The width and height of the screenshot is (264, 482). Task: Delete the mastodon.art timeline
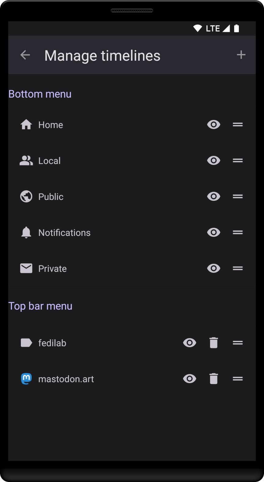pos(214,379)
